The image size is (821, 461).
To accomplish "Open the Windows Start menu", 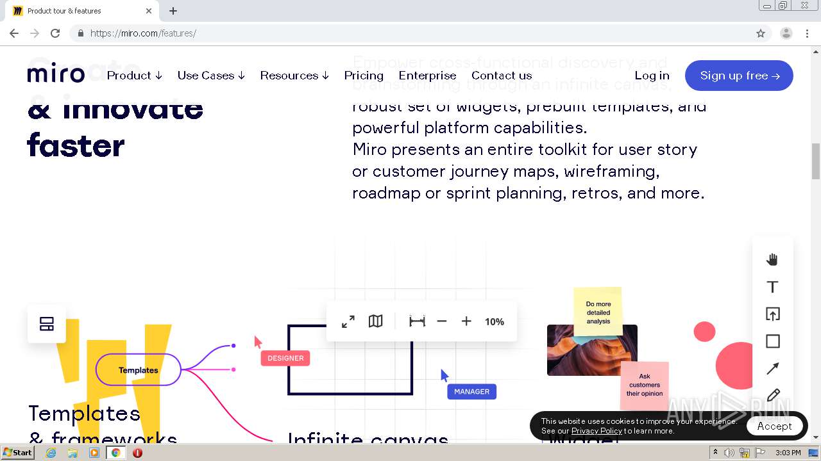I will [18, 453].
